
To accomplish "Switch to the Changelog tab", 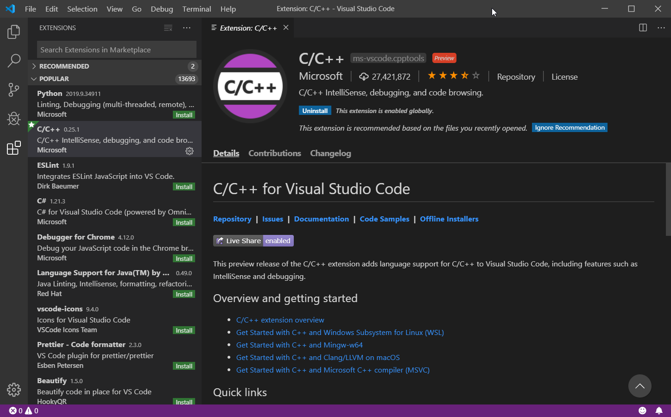I will click(330, 153).
